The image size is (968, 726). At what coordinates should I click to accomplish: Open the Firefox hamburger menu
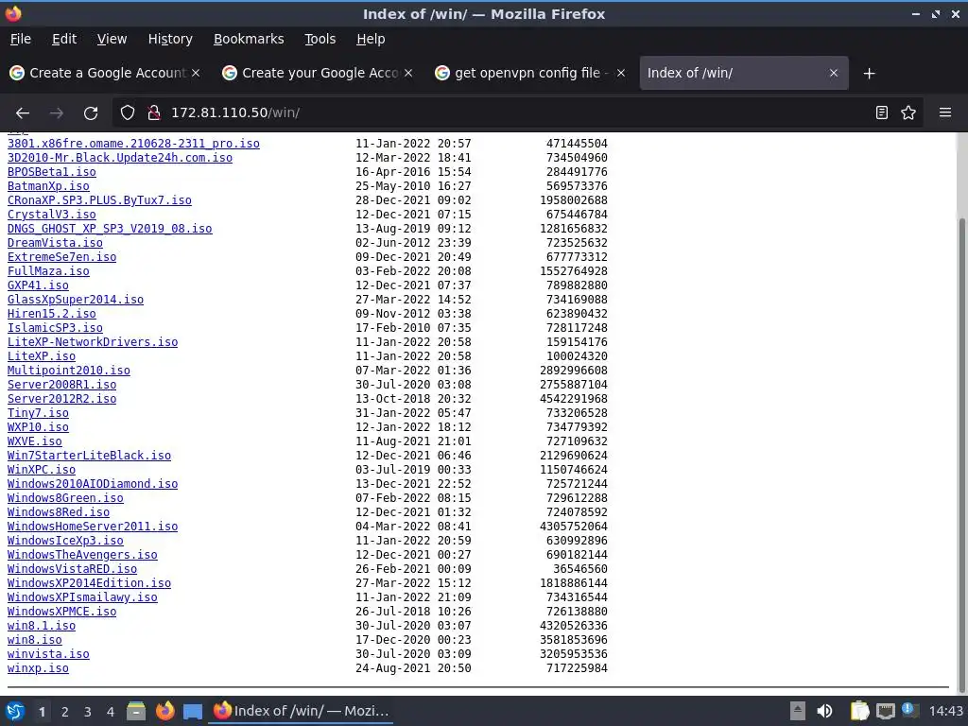tap(945, 112)
